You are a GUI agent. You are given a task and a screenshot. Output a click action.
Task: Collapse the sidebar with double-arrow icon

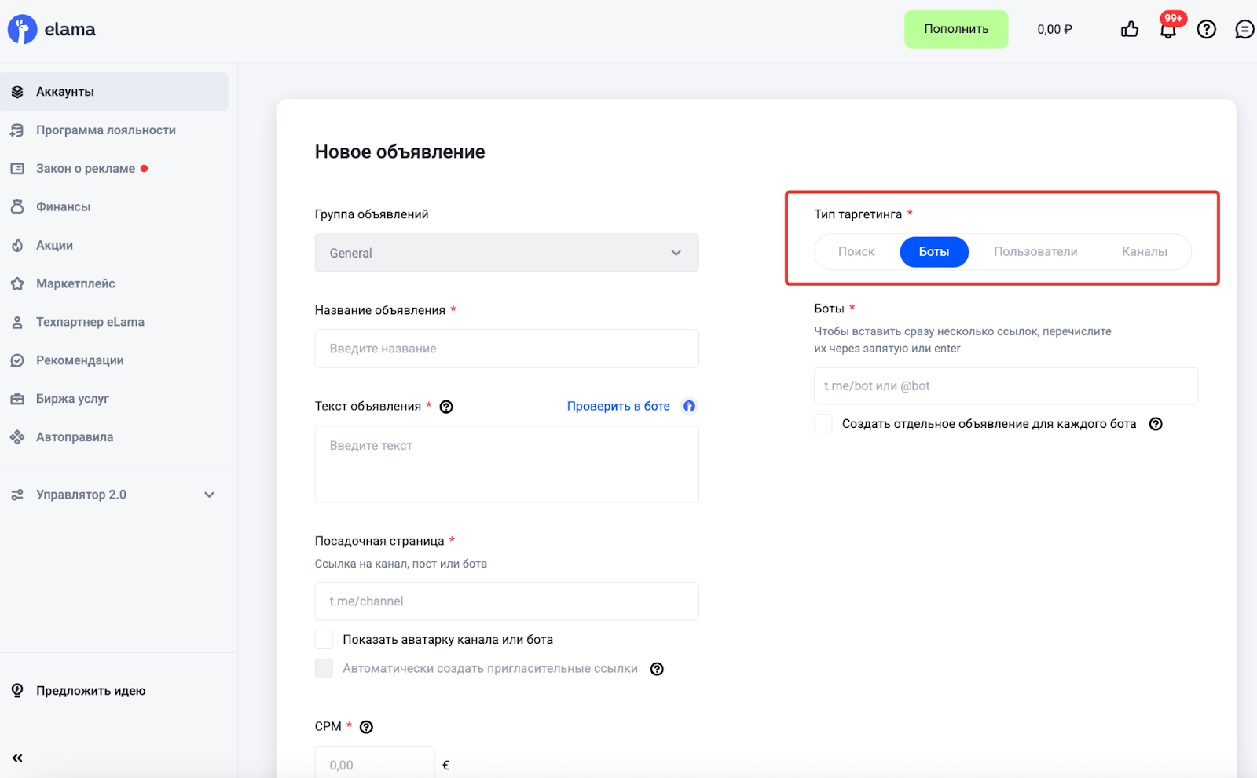pyautogui.click(x=17, y=758)
